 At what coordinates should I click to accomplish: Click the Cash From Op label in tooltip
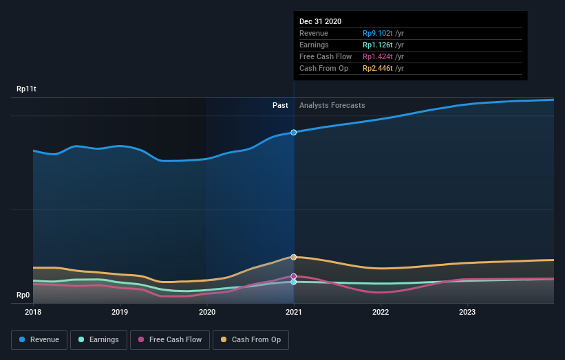[324, 68]
